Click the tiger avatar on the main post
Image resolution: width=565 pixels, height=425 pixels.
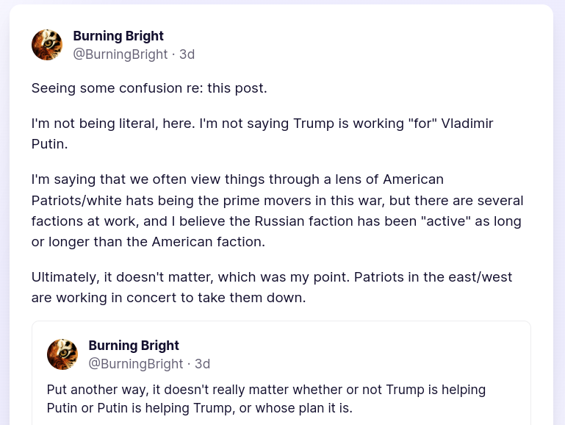47,45
